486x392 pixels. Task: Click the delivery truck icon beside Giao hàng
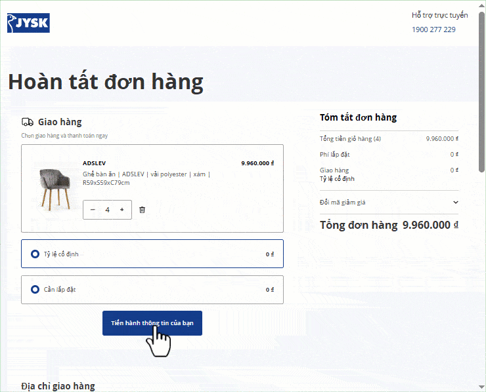[x=28, y=122]
